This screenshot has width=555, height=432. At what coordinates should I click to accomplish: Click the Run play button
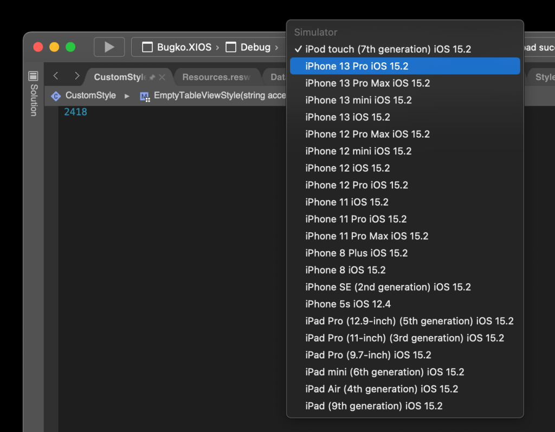[109, 47]
